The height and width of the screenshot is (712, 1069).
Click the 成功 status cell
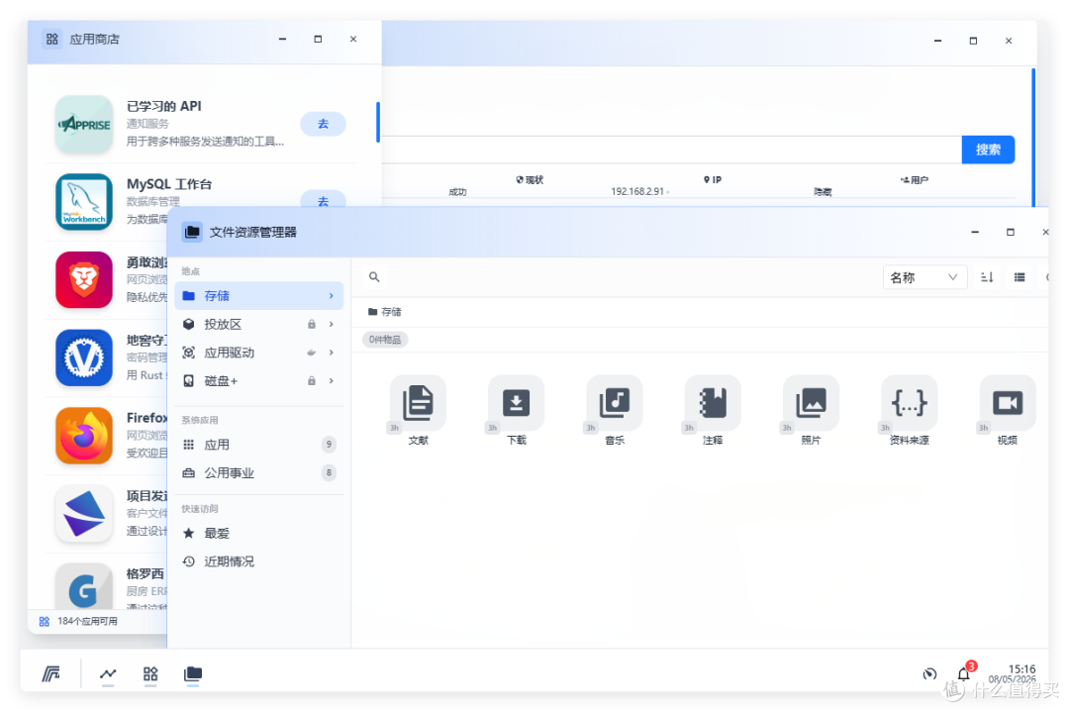[x=457, y=192]
